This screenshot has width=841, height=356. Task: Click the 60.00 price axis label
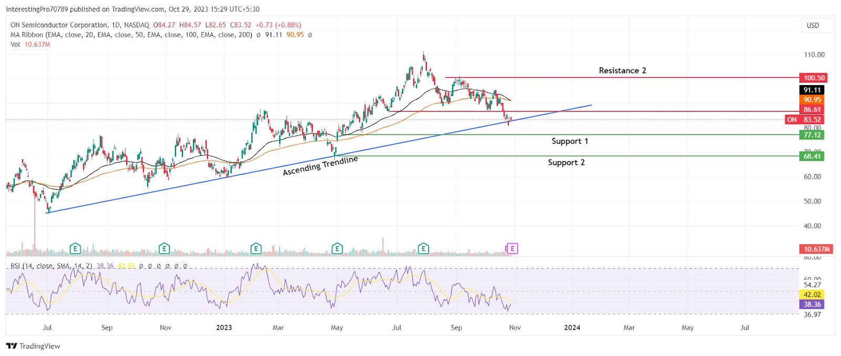click(x=812, y=177)
